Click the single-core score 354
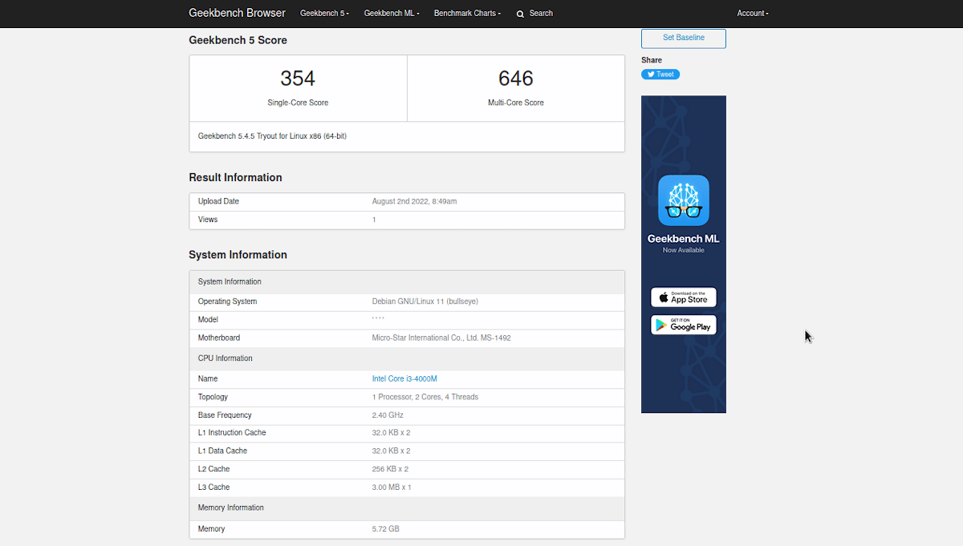The image size is (963, 546). [x=298, y=79]
